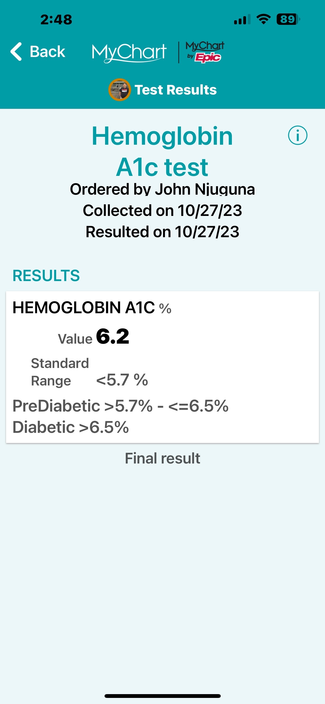Viewport: 325px width, 704px height.
Task: Tap the back chevron arrow
Action: click(x=16, y=51)
